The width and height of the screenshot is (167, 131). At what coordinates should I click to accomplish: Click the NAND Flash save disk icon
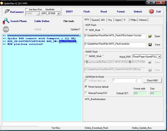(150, 70)
